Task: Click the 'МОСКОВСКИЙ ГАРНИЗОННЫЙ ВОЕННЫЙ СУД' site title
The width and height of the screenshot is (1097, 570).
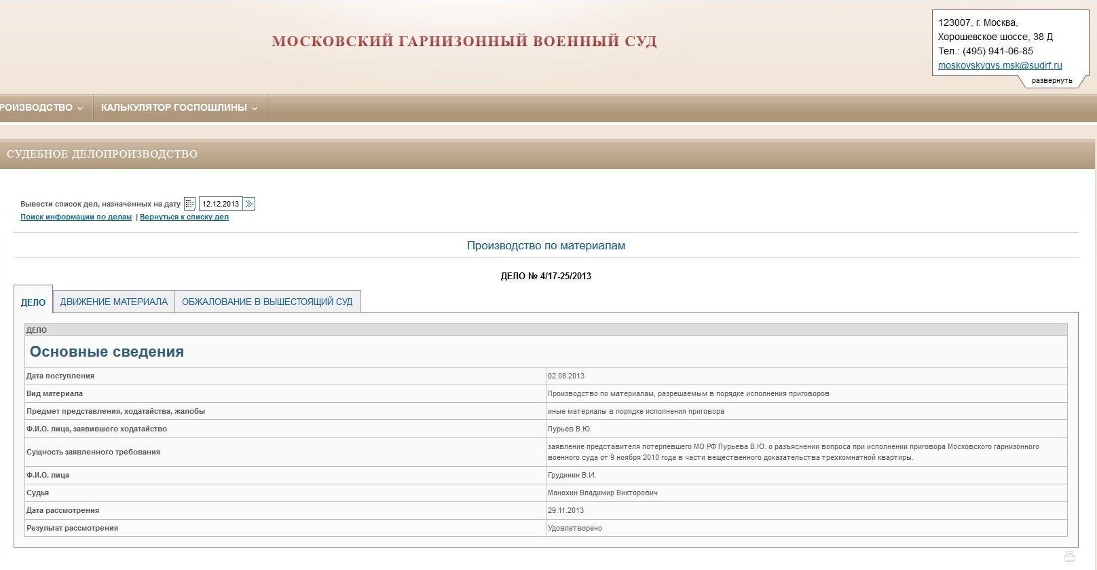Action: coord(464,41)
